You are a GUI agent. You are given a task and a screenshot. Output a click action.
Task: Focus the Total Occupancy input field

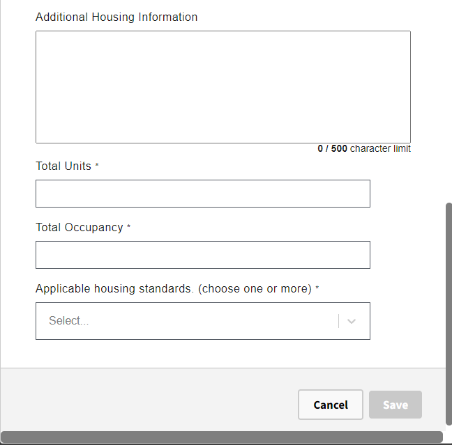(202, 255)
